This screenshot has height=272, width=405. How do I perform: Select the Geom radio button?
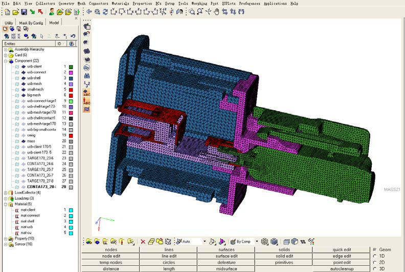(375, 250)
